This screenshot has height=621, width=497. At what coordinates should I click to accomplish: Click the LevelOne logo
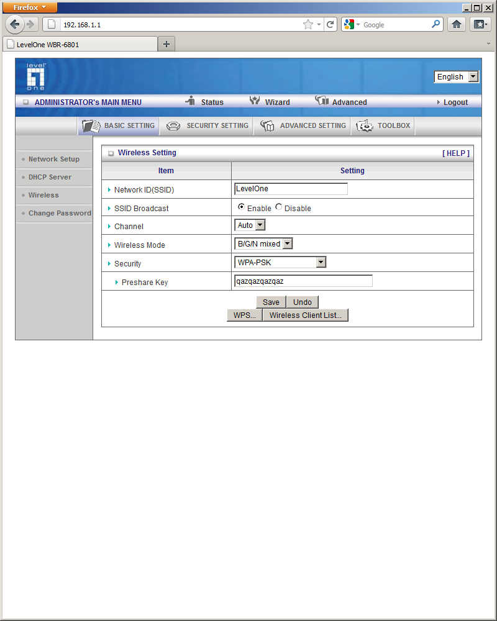(36, 76)
